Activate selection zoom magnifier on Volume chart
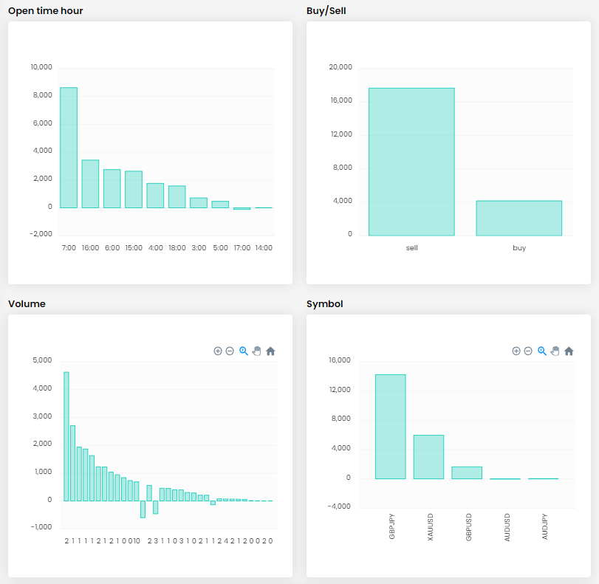Image resolution: width=599 pixels, height=584 pixels. pyautogui.click(x=243, y=351)
